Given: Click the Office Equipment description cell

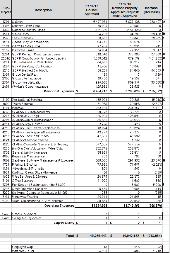Looking at the screenshot, I should tap(43, 214).
